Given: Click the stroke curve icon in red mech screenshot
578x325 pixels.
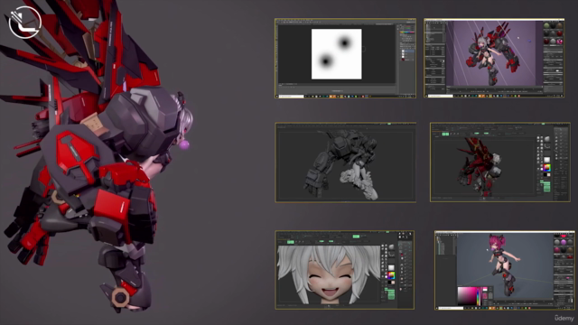Looking at the screenshot, I should pos(547,146).
